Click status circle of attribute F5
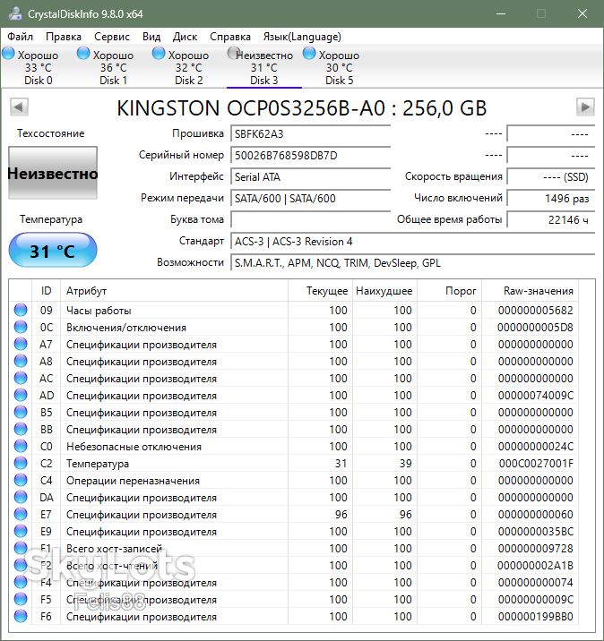The image size is (604, 641). [x=21, y=599]
